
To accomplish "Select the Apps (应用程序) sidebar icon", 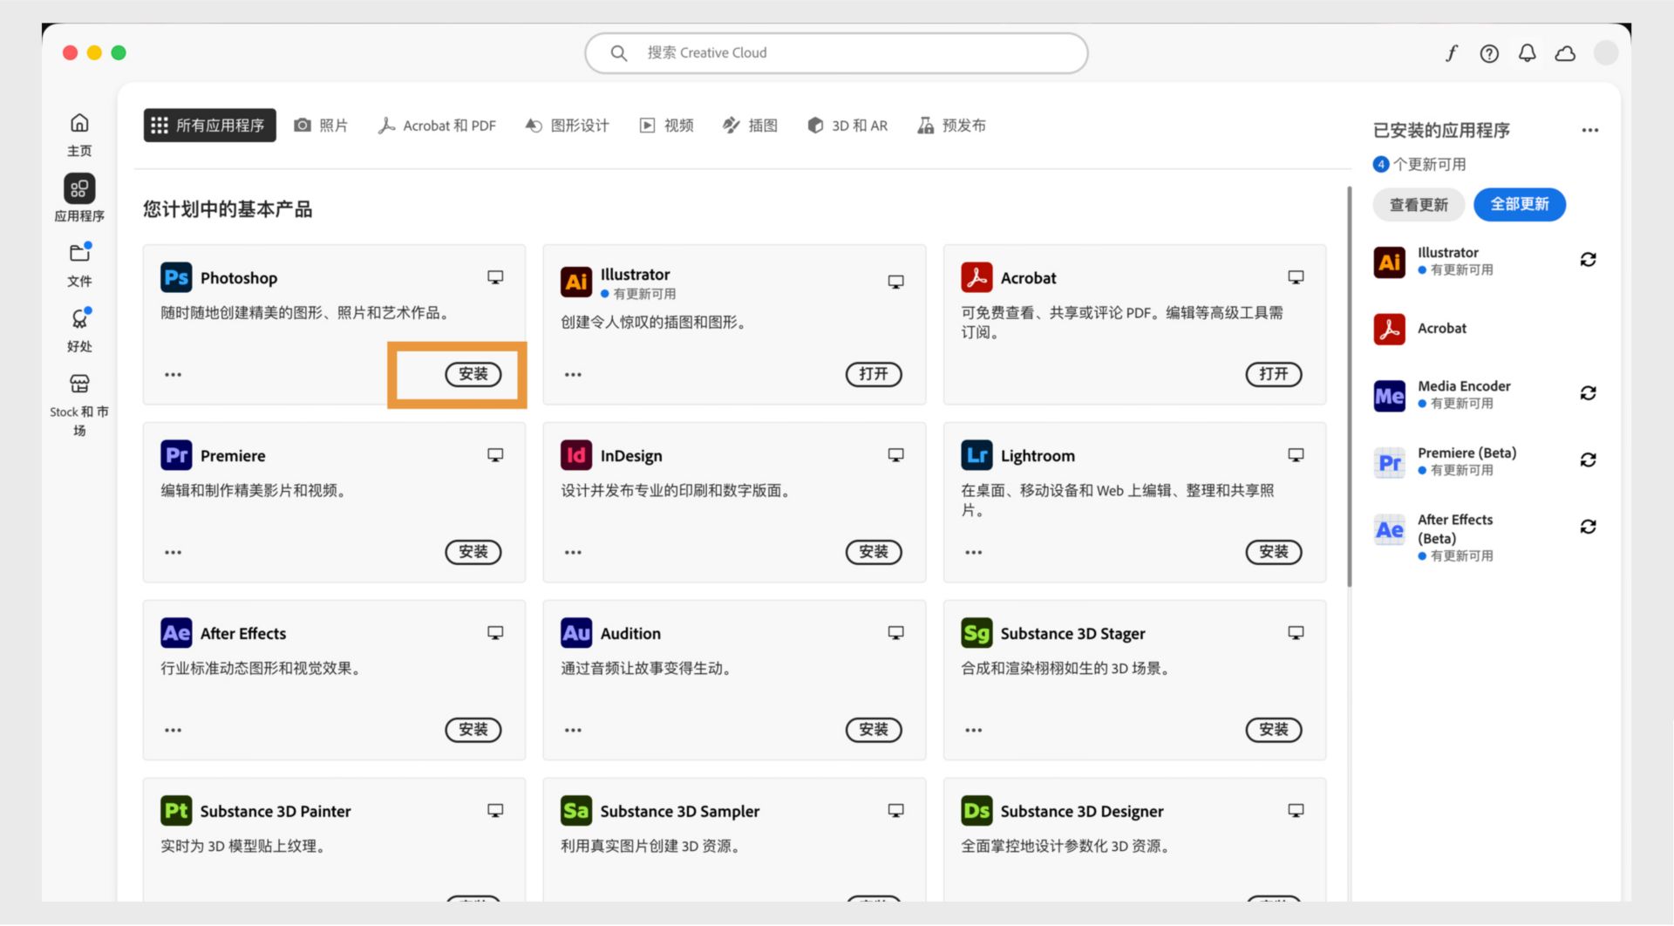I will [x=79, y=188].
